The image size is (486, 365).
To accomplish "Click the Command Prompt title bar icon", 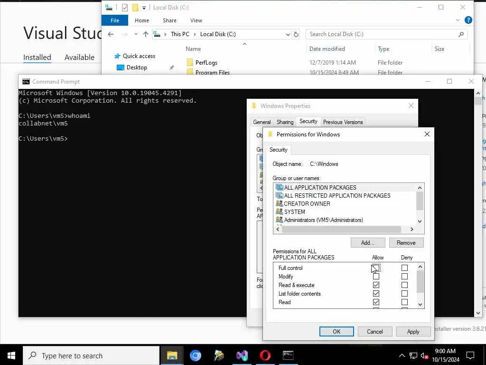I will [26, 82].
